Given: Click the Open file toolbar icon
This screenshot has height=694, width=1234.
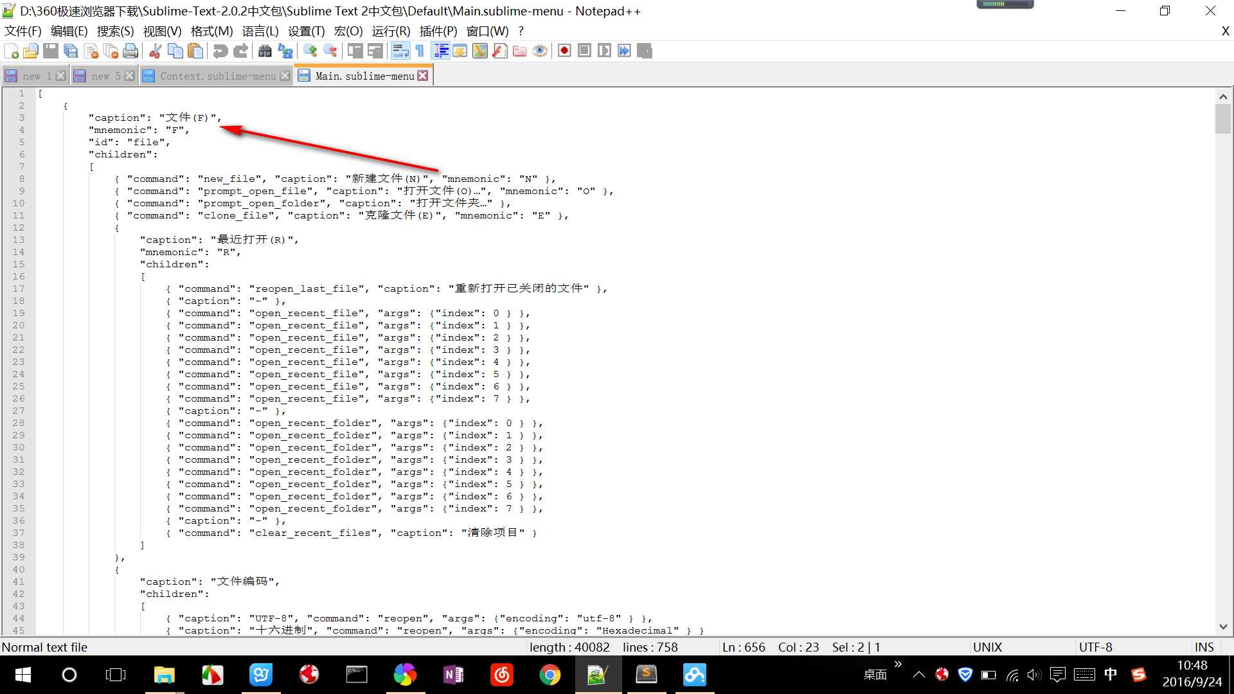Looking at the screenshot, I should point(31,51).
